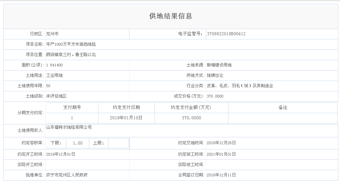Image resolution: width=340 pixels, height=193 pixels.
Task: Click the plot ratio lower limit 1.00 field
Action: click(x=78, y=143)
